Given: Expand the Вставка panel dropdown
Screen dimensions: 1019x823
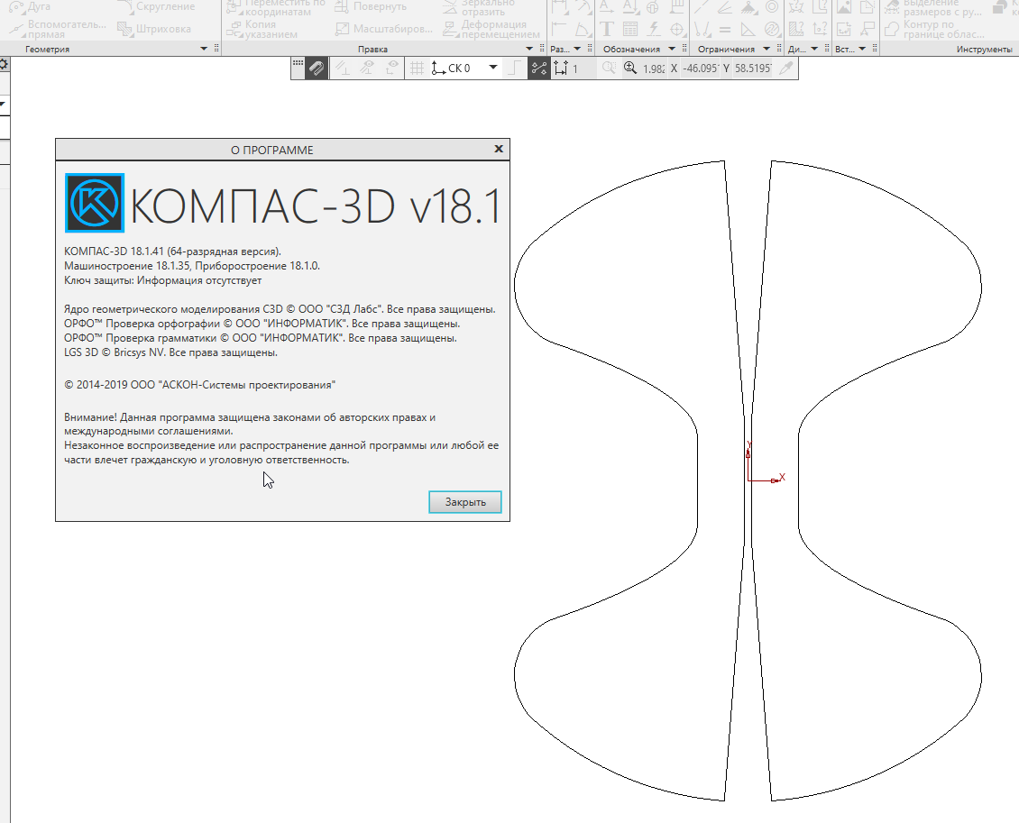Looking at the screenshot, I should tap(862, 49).
